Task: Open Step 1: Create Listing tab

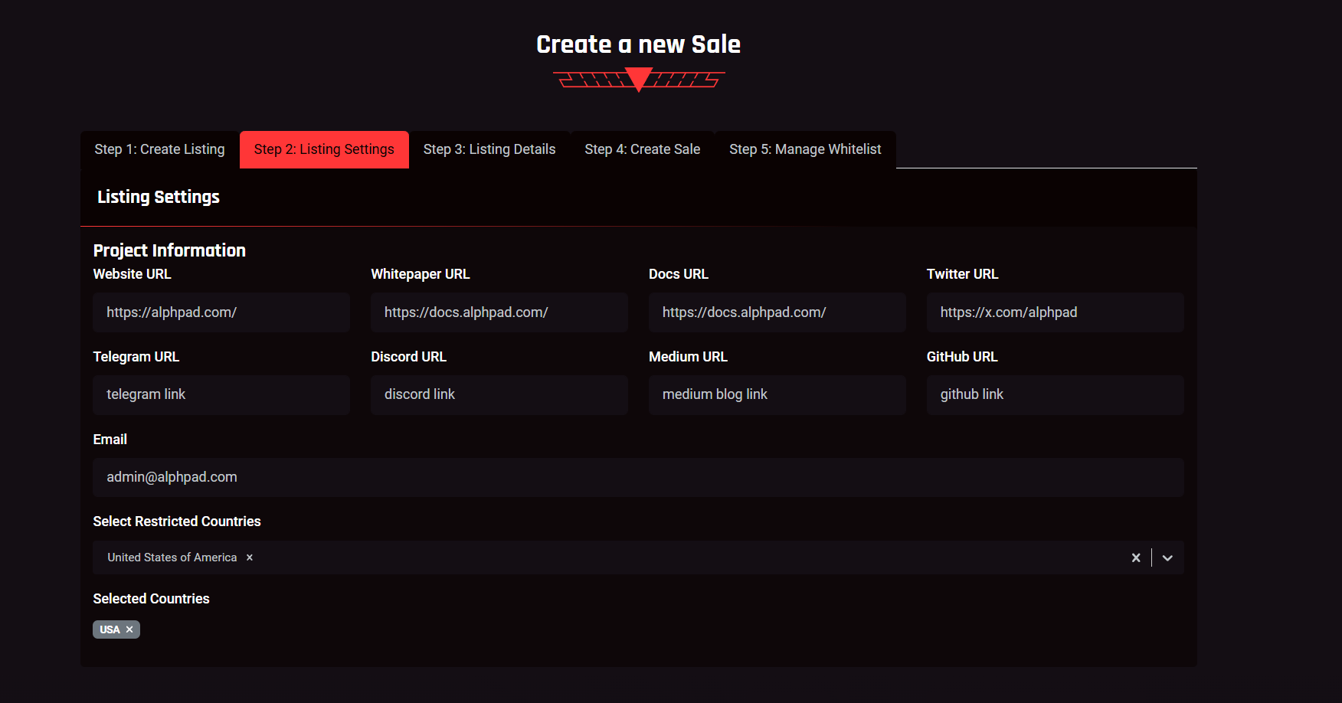Action: point(159,149)
